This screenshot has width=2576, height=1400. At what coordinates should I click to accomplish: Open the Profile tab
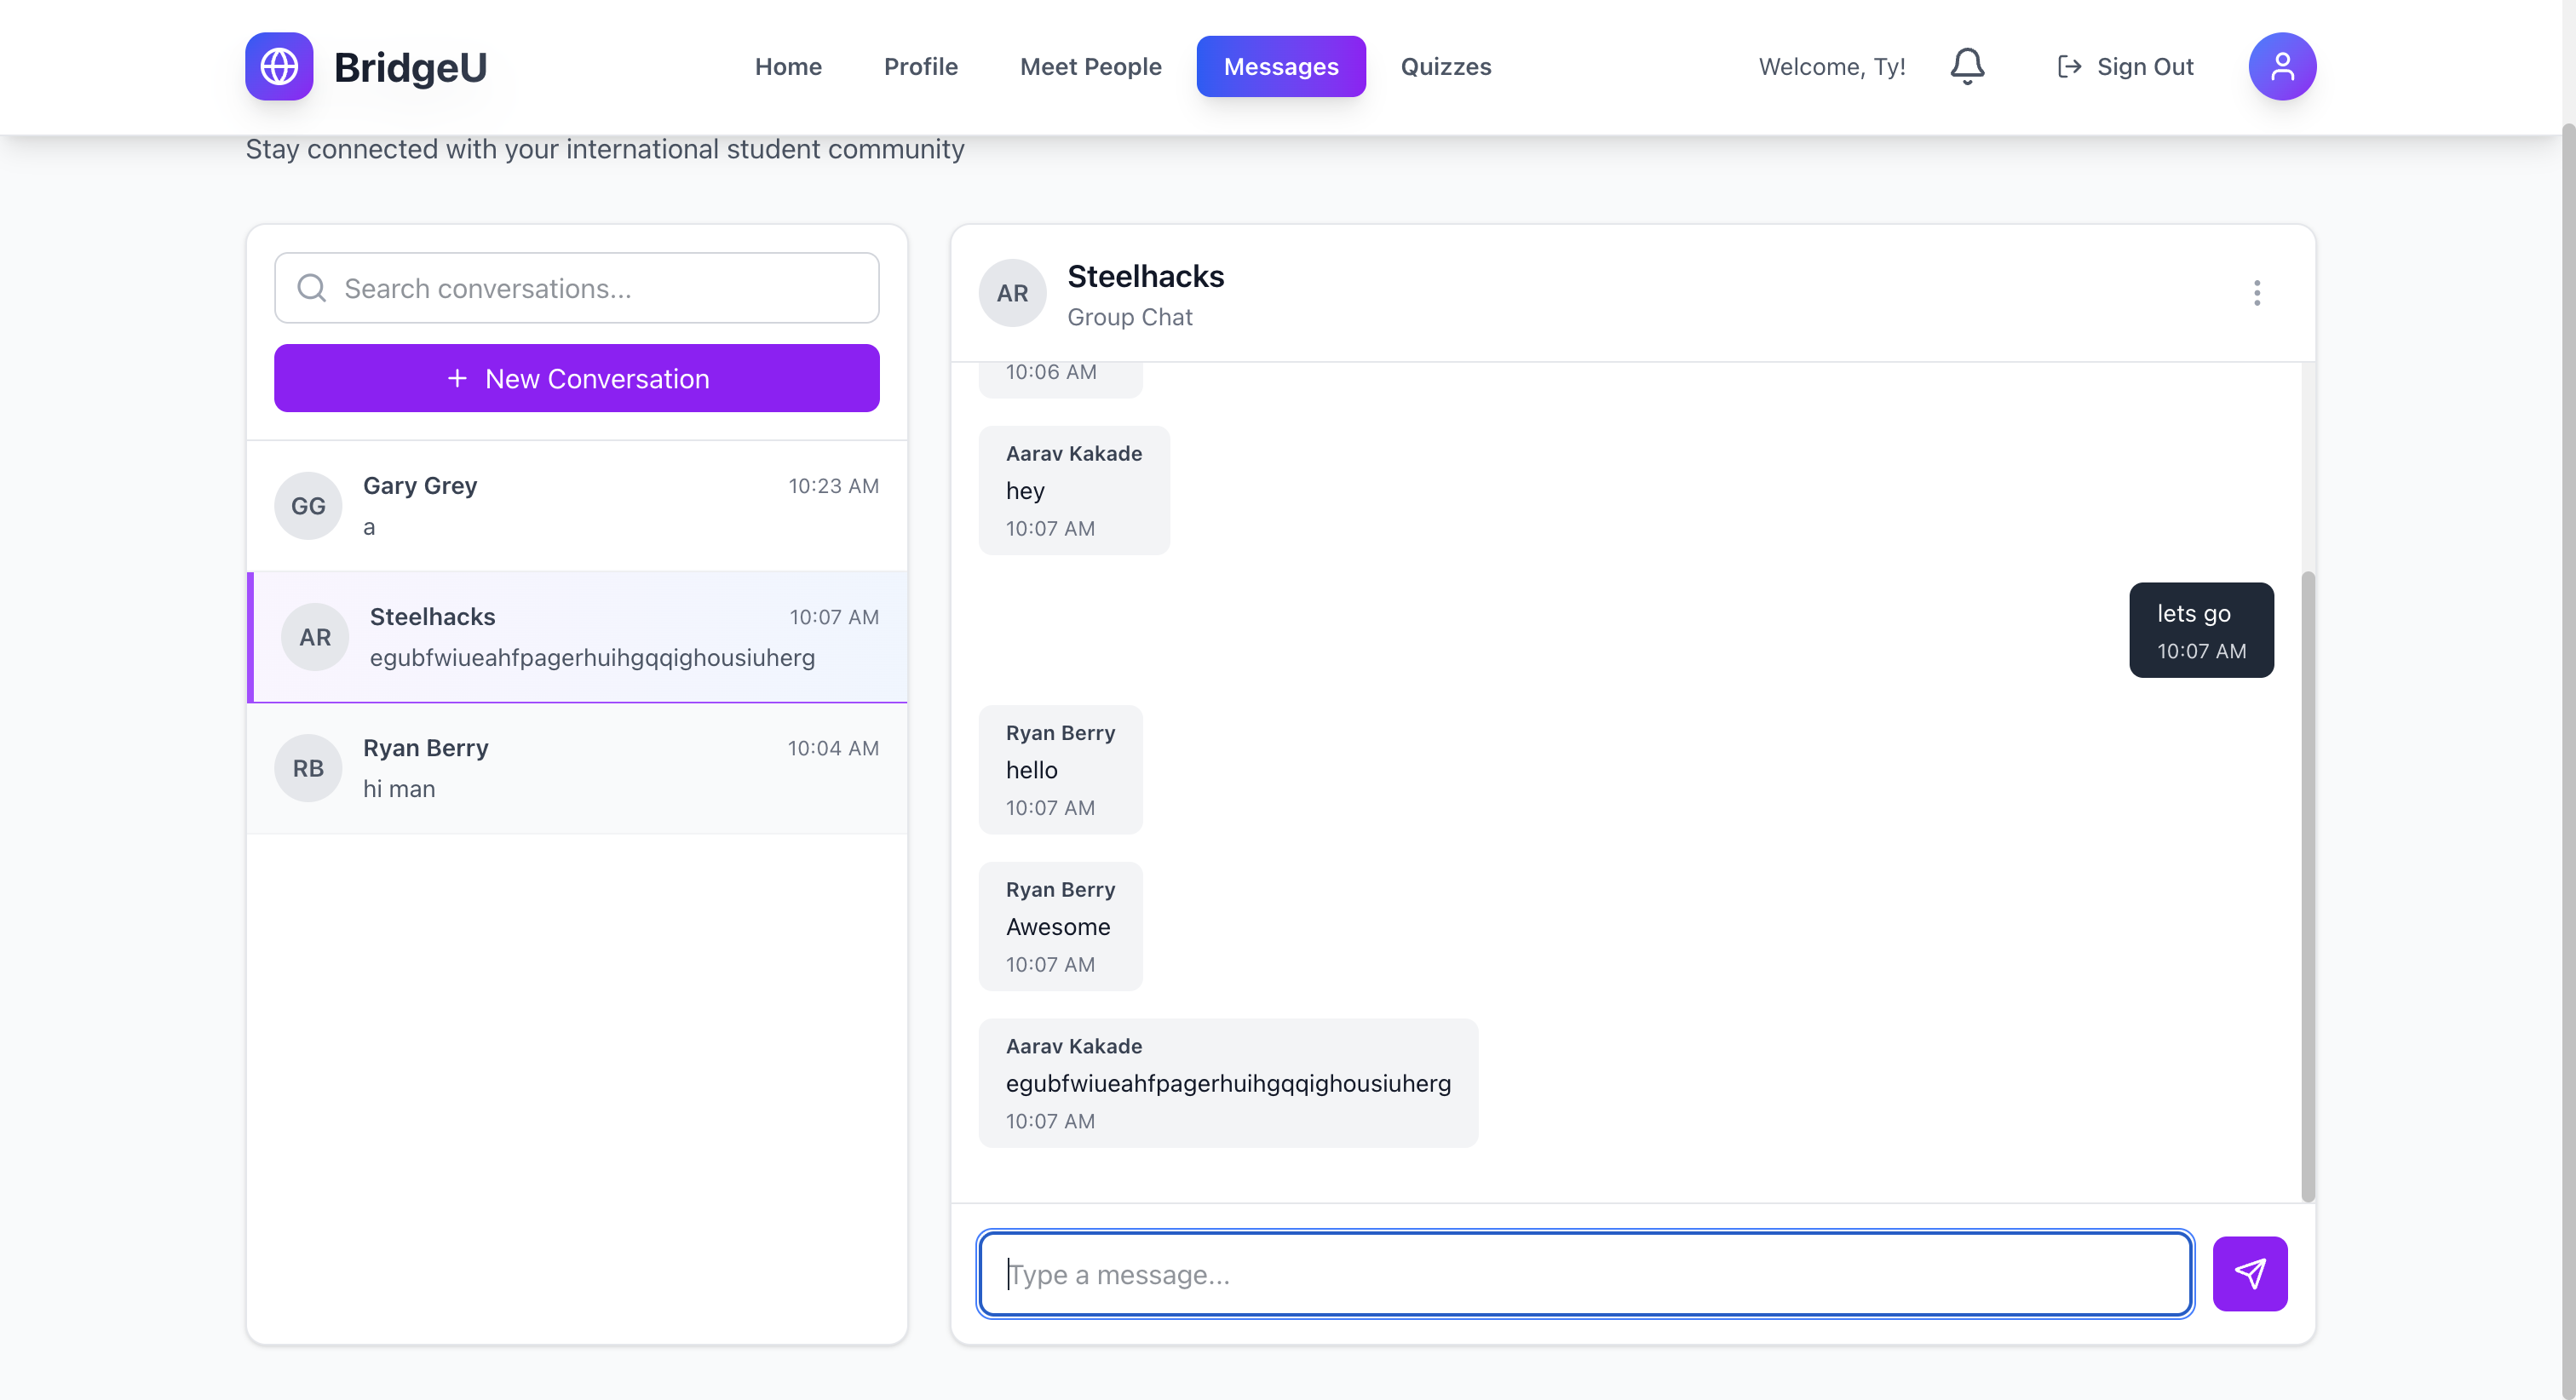click(920, 66)
